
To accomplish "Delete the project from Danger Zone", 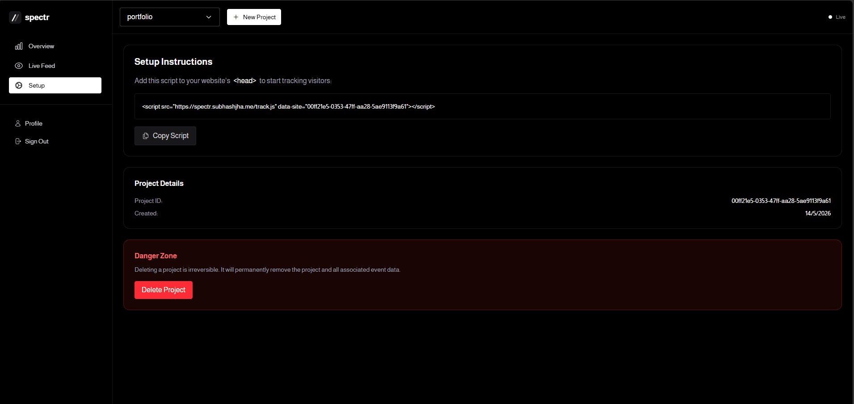I will 164,290.
